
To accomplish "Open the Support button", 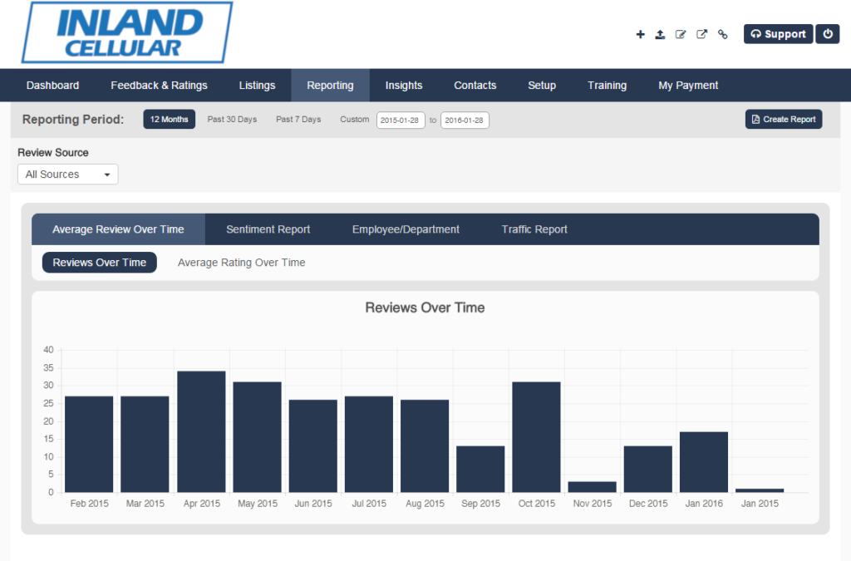I will (x=778, y=34).
